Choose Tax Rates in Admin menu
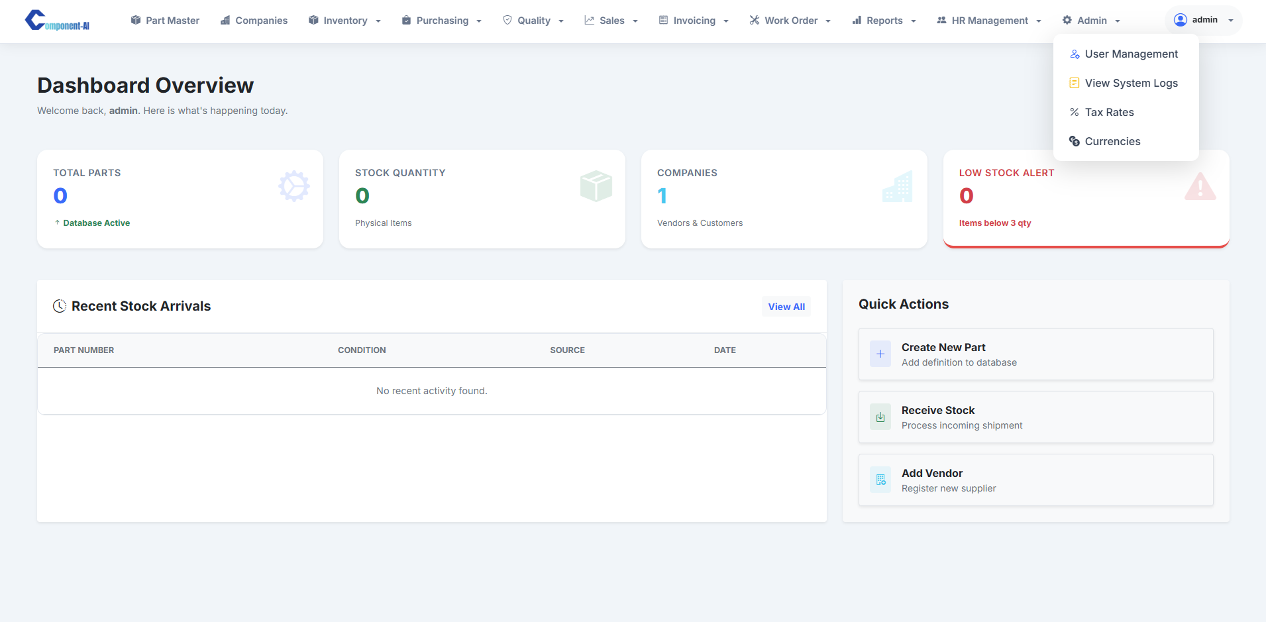This screenshot has width=1266, height=622. tap(1109, 112)
